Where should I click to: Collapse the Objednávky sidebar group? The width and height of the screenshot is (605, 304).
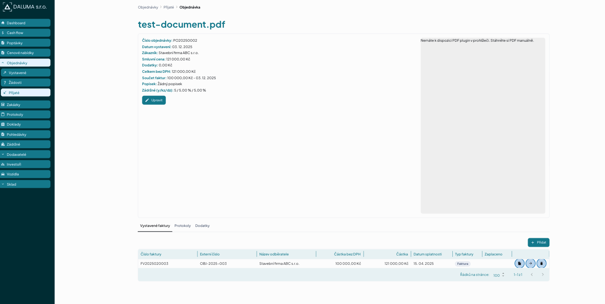point(25,63)
